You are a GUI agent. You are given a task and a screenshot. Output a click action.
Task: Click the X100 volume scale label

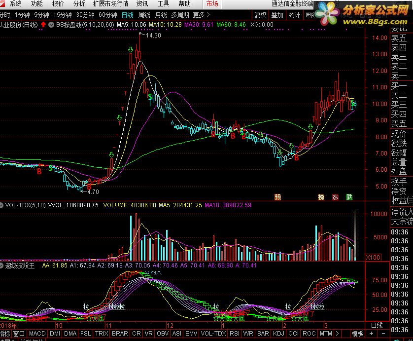[373, 257]
